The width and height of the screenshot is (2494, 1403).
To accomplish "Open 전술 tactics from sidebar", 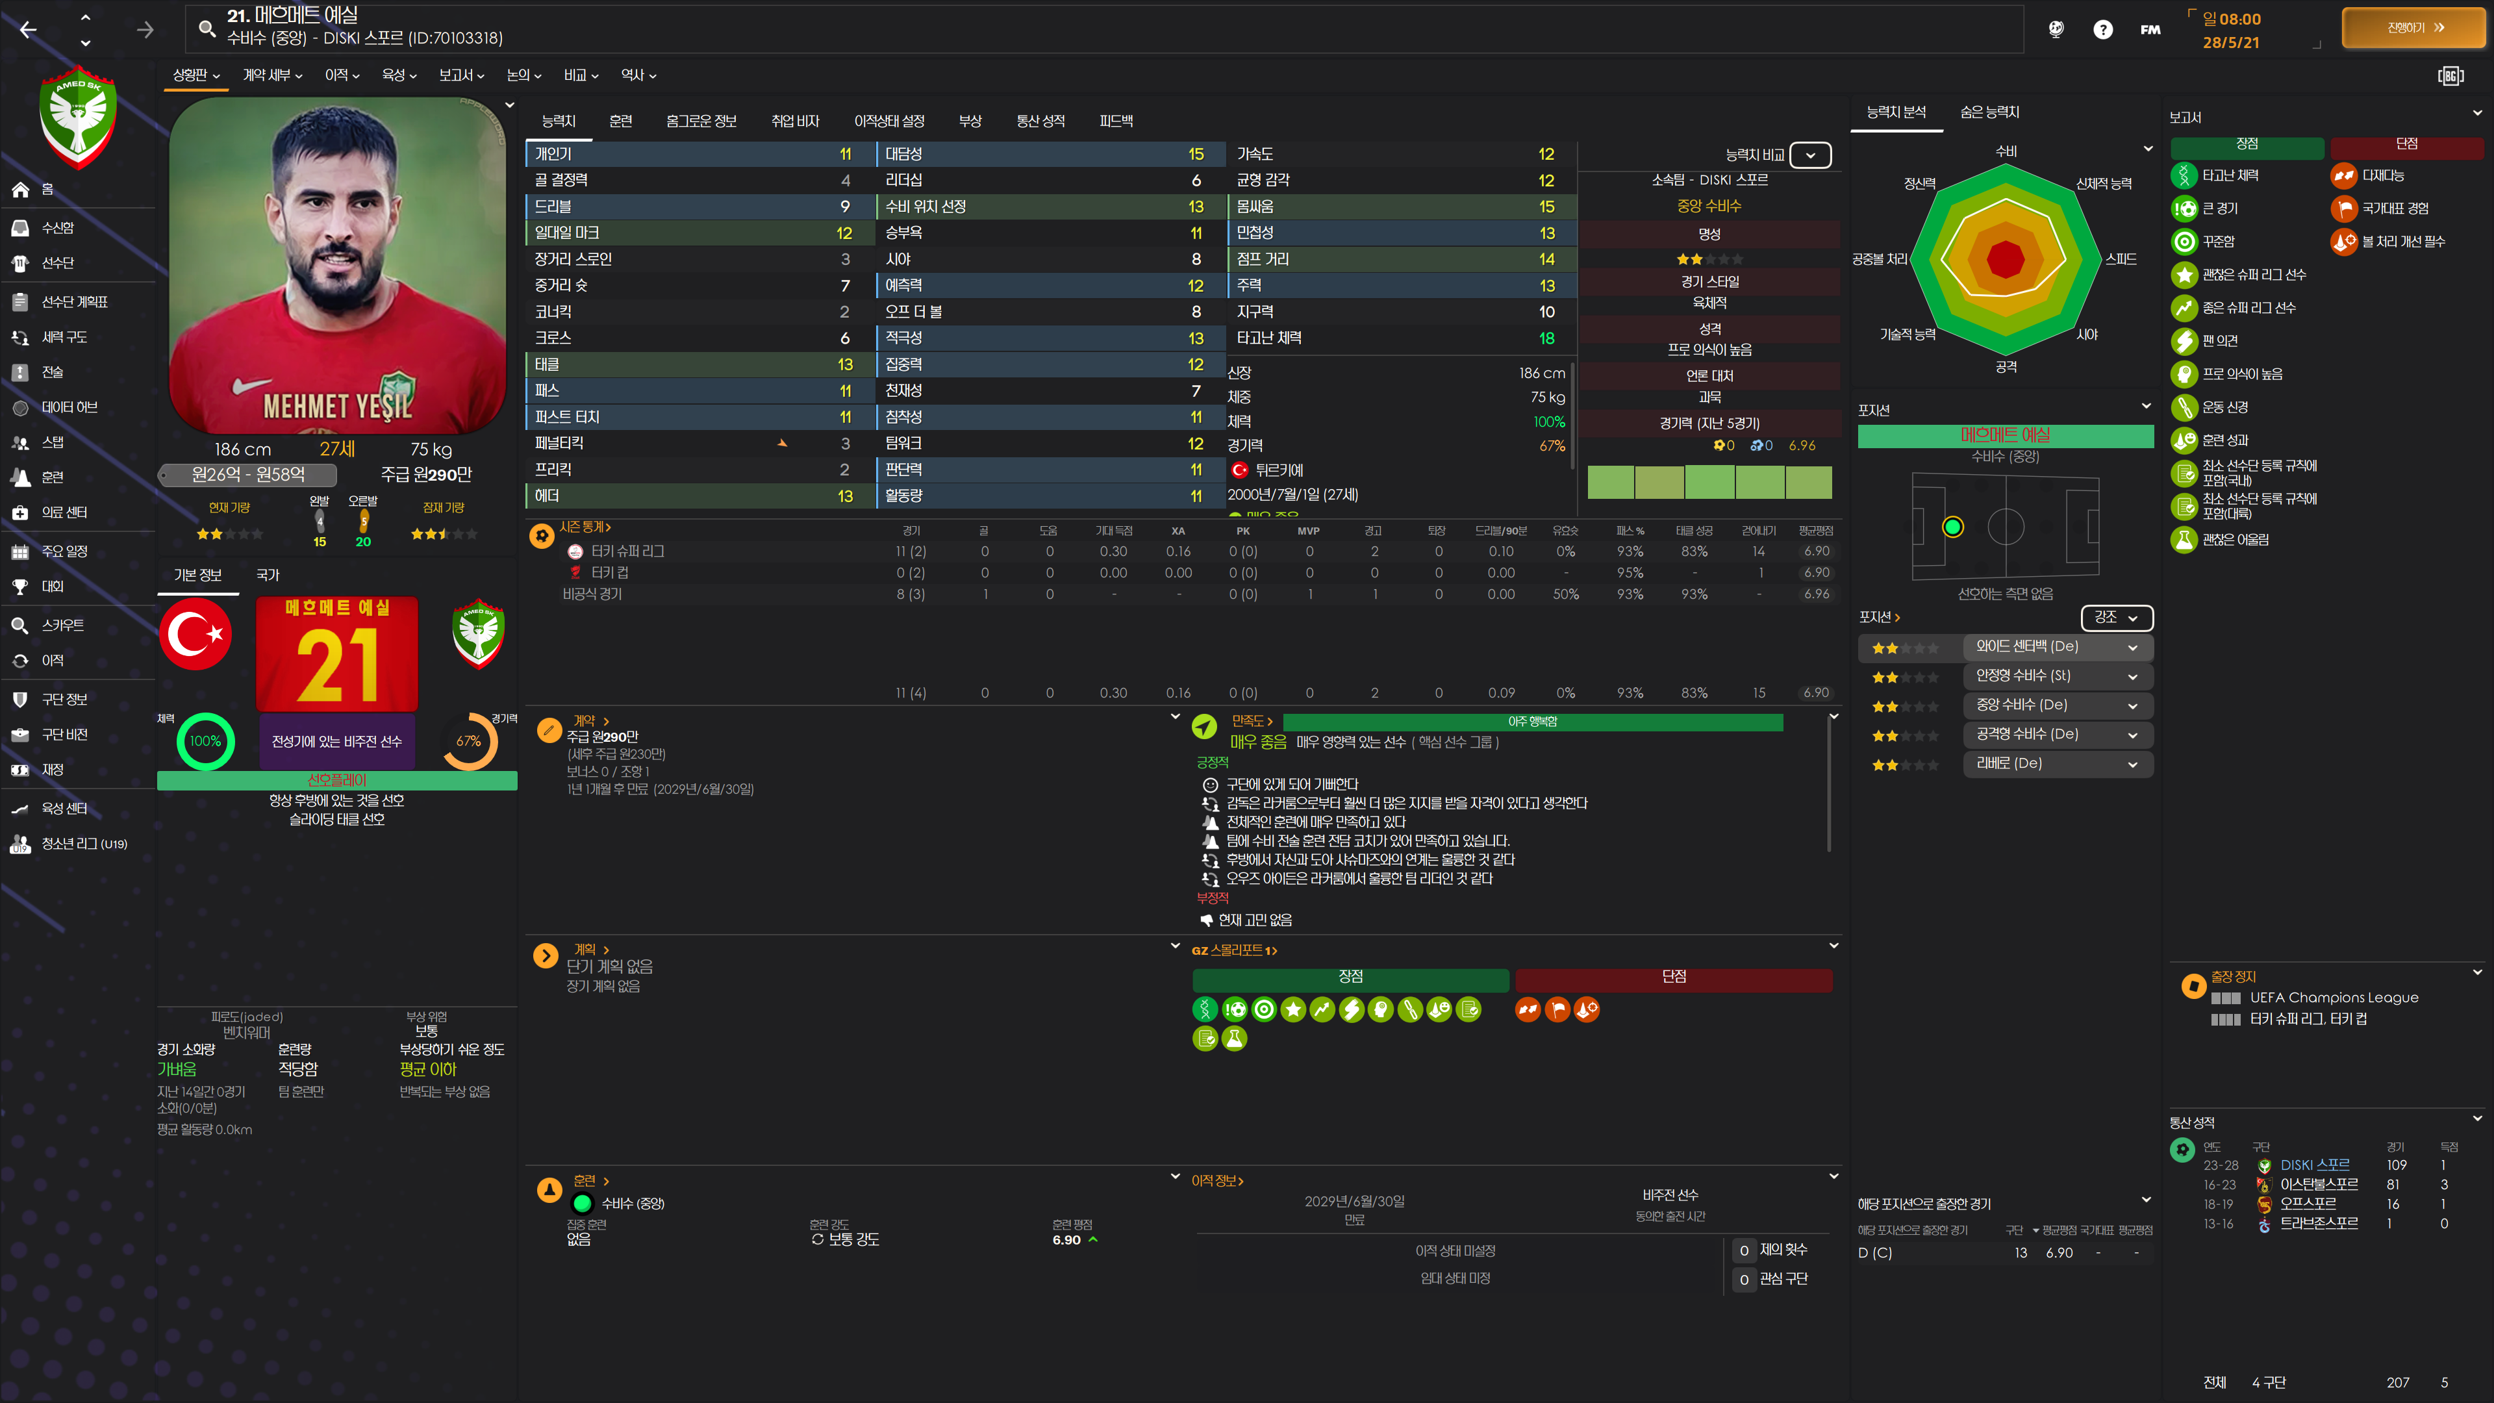I will click(x=52, y=372).
